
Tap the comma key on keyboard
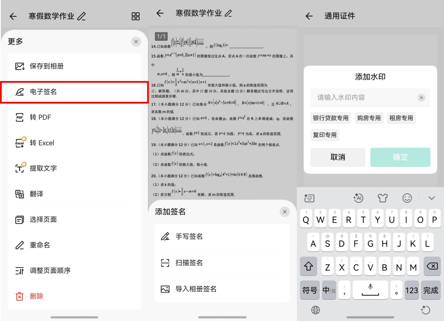click(x=344, y=290)
